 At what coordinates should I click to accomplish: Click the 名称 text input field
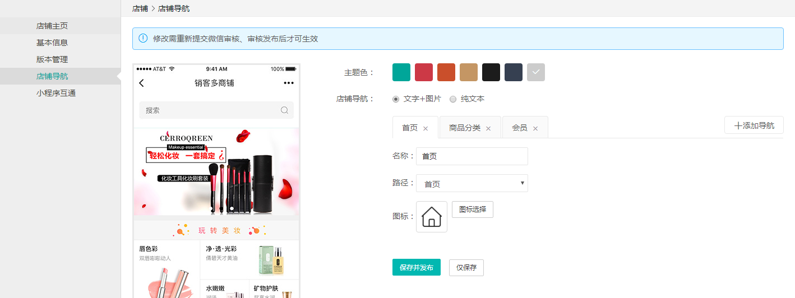472,156
